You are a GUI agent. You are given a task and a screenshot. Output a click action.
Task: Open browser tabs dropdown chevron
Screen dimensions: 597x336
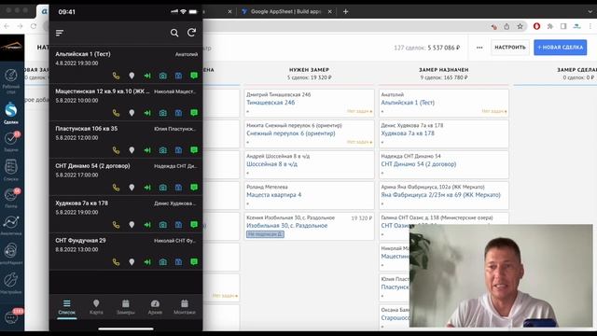coord(590,11)
